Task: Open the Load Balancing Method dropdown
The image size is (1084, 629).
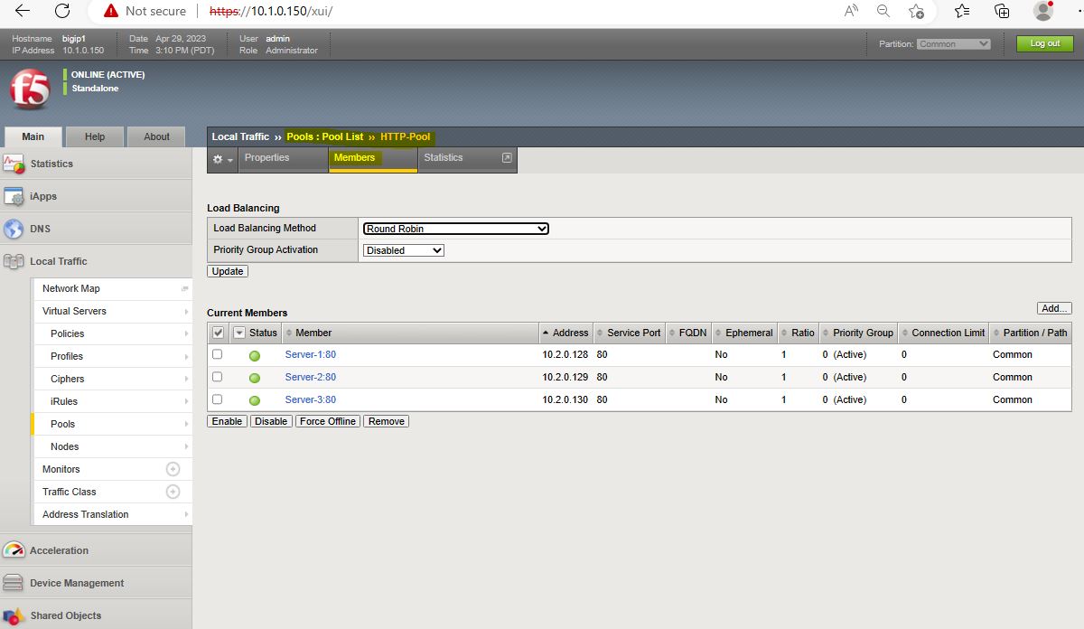Action: (x=455, y=229)
